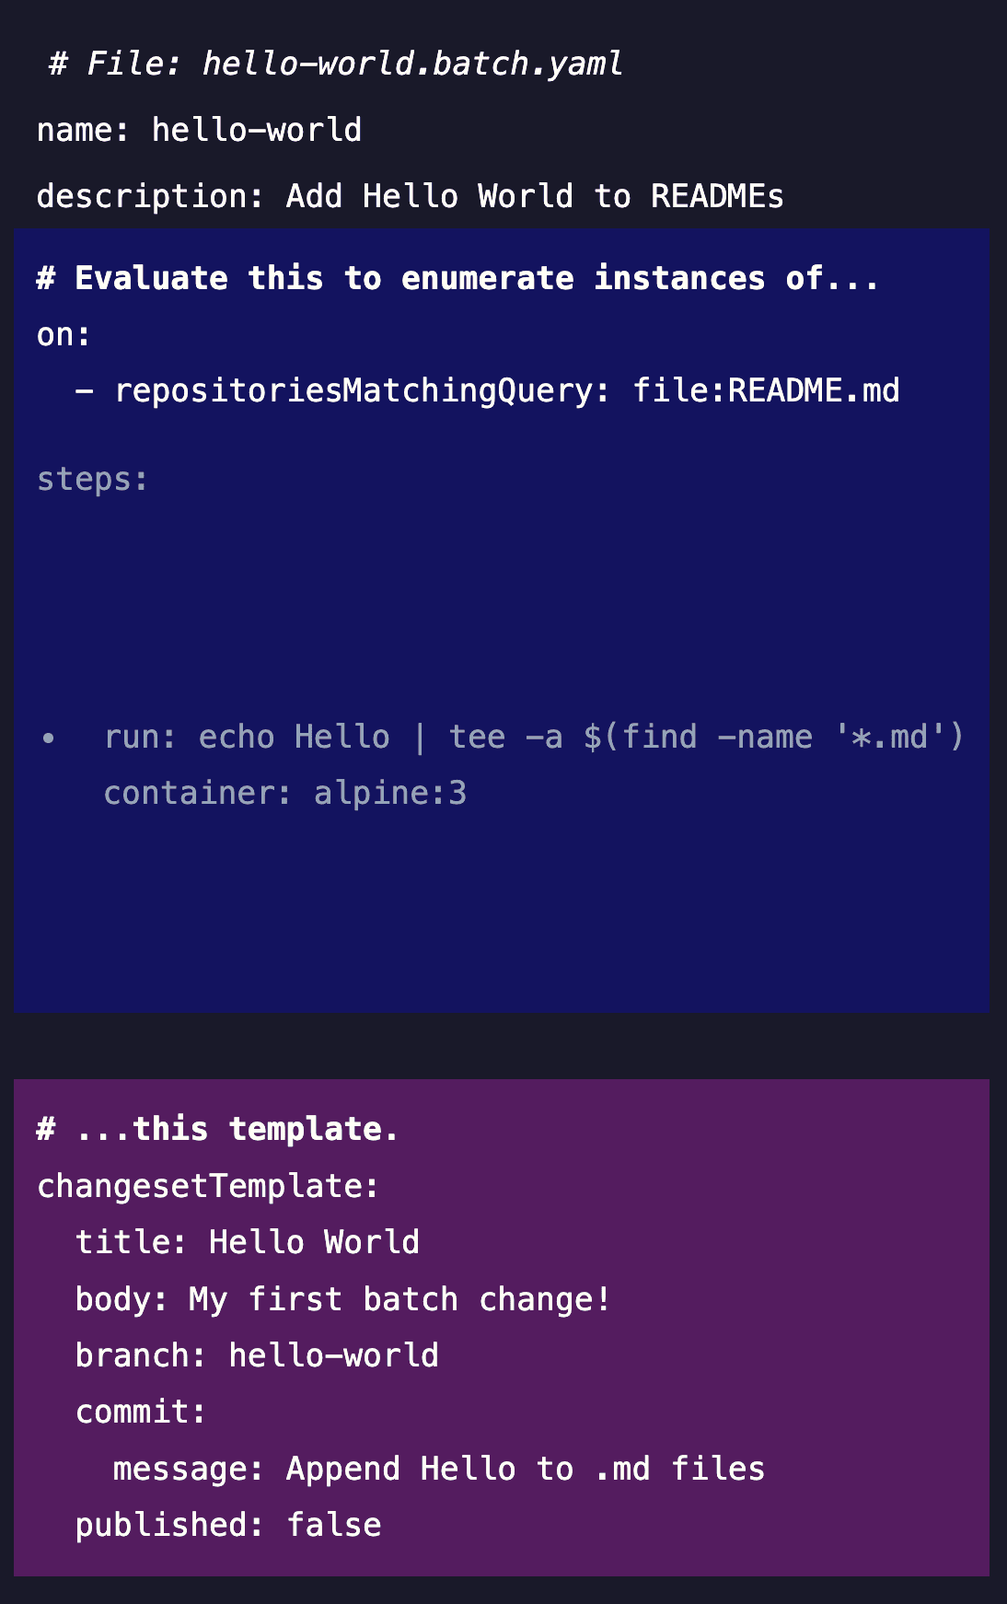Click the run: echo Hello command line
1007x1604 pixels.
[534, 737]
